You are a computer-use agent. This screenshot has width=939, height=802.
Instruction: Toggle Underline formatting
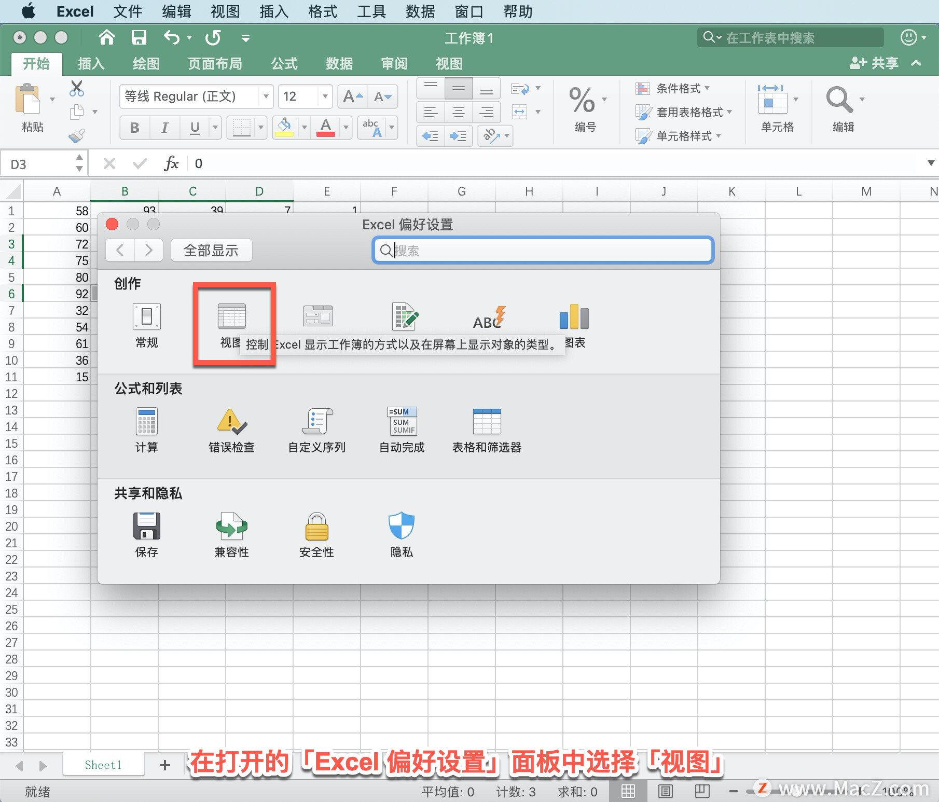tap(195, 128)
